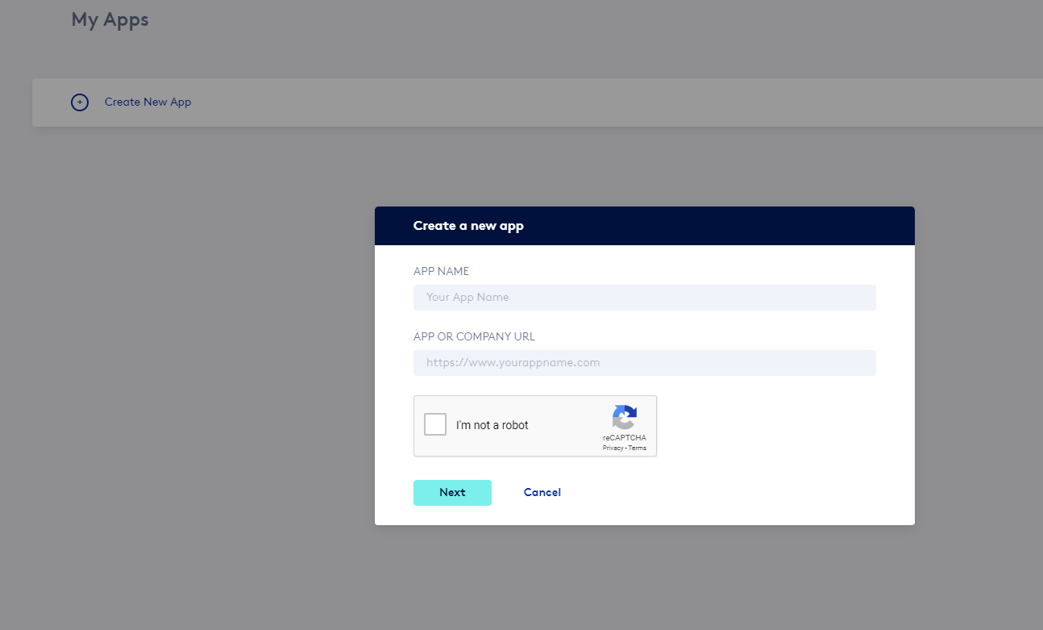Screen dimensions: 1043x630
Task: Open the reCAPTCHA Privacy link
Action: (x=613, y=448)
